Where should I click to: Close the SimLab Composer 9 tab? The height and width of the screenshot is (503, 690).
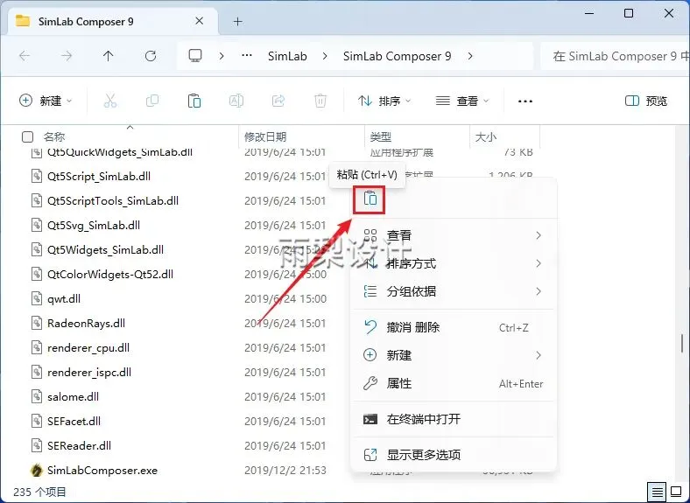click(199, 21)
